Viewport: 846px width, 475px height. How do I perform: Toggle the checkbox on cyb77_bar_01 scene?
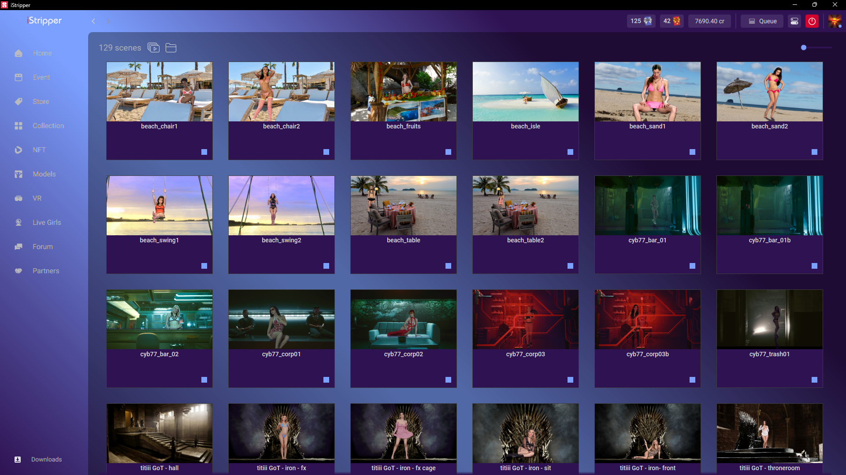coord(692,266)
